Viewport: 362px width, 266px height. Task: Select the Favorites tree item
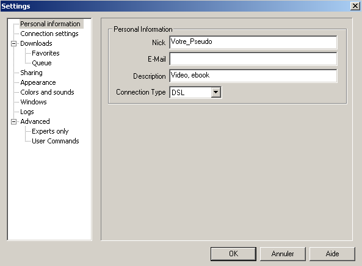tap(46, 53)
